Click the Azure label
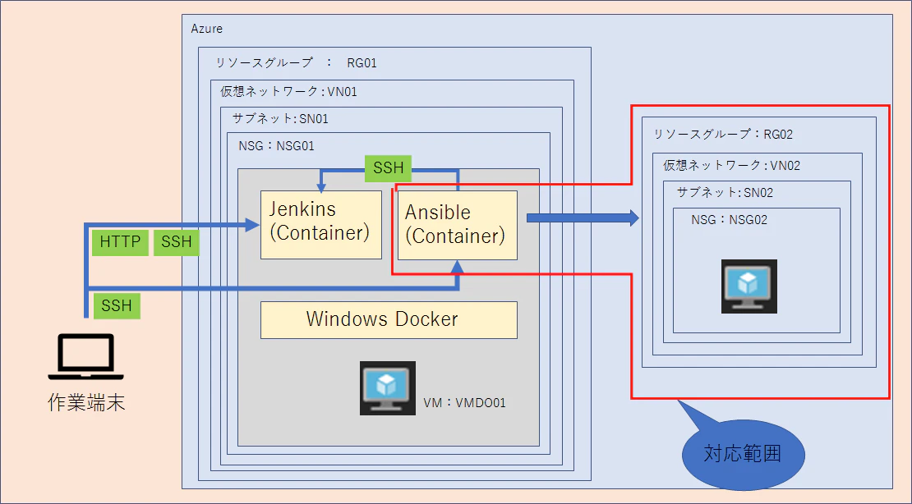 coord(206,29)
